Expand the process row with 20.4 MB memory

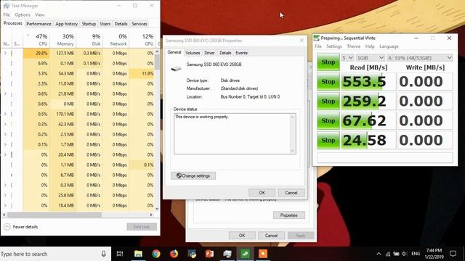(x=5, y=154)
